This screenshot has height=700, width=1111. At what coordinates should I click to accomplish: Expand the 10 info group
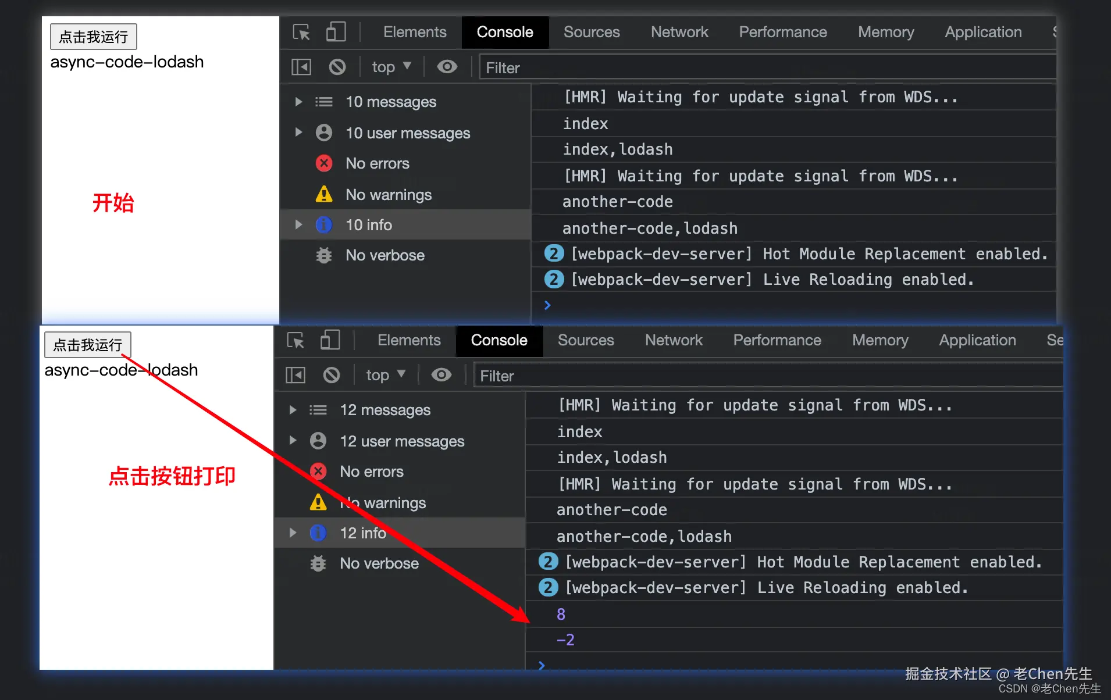point(298,224)
